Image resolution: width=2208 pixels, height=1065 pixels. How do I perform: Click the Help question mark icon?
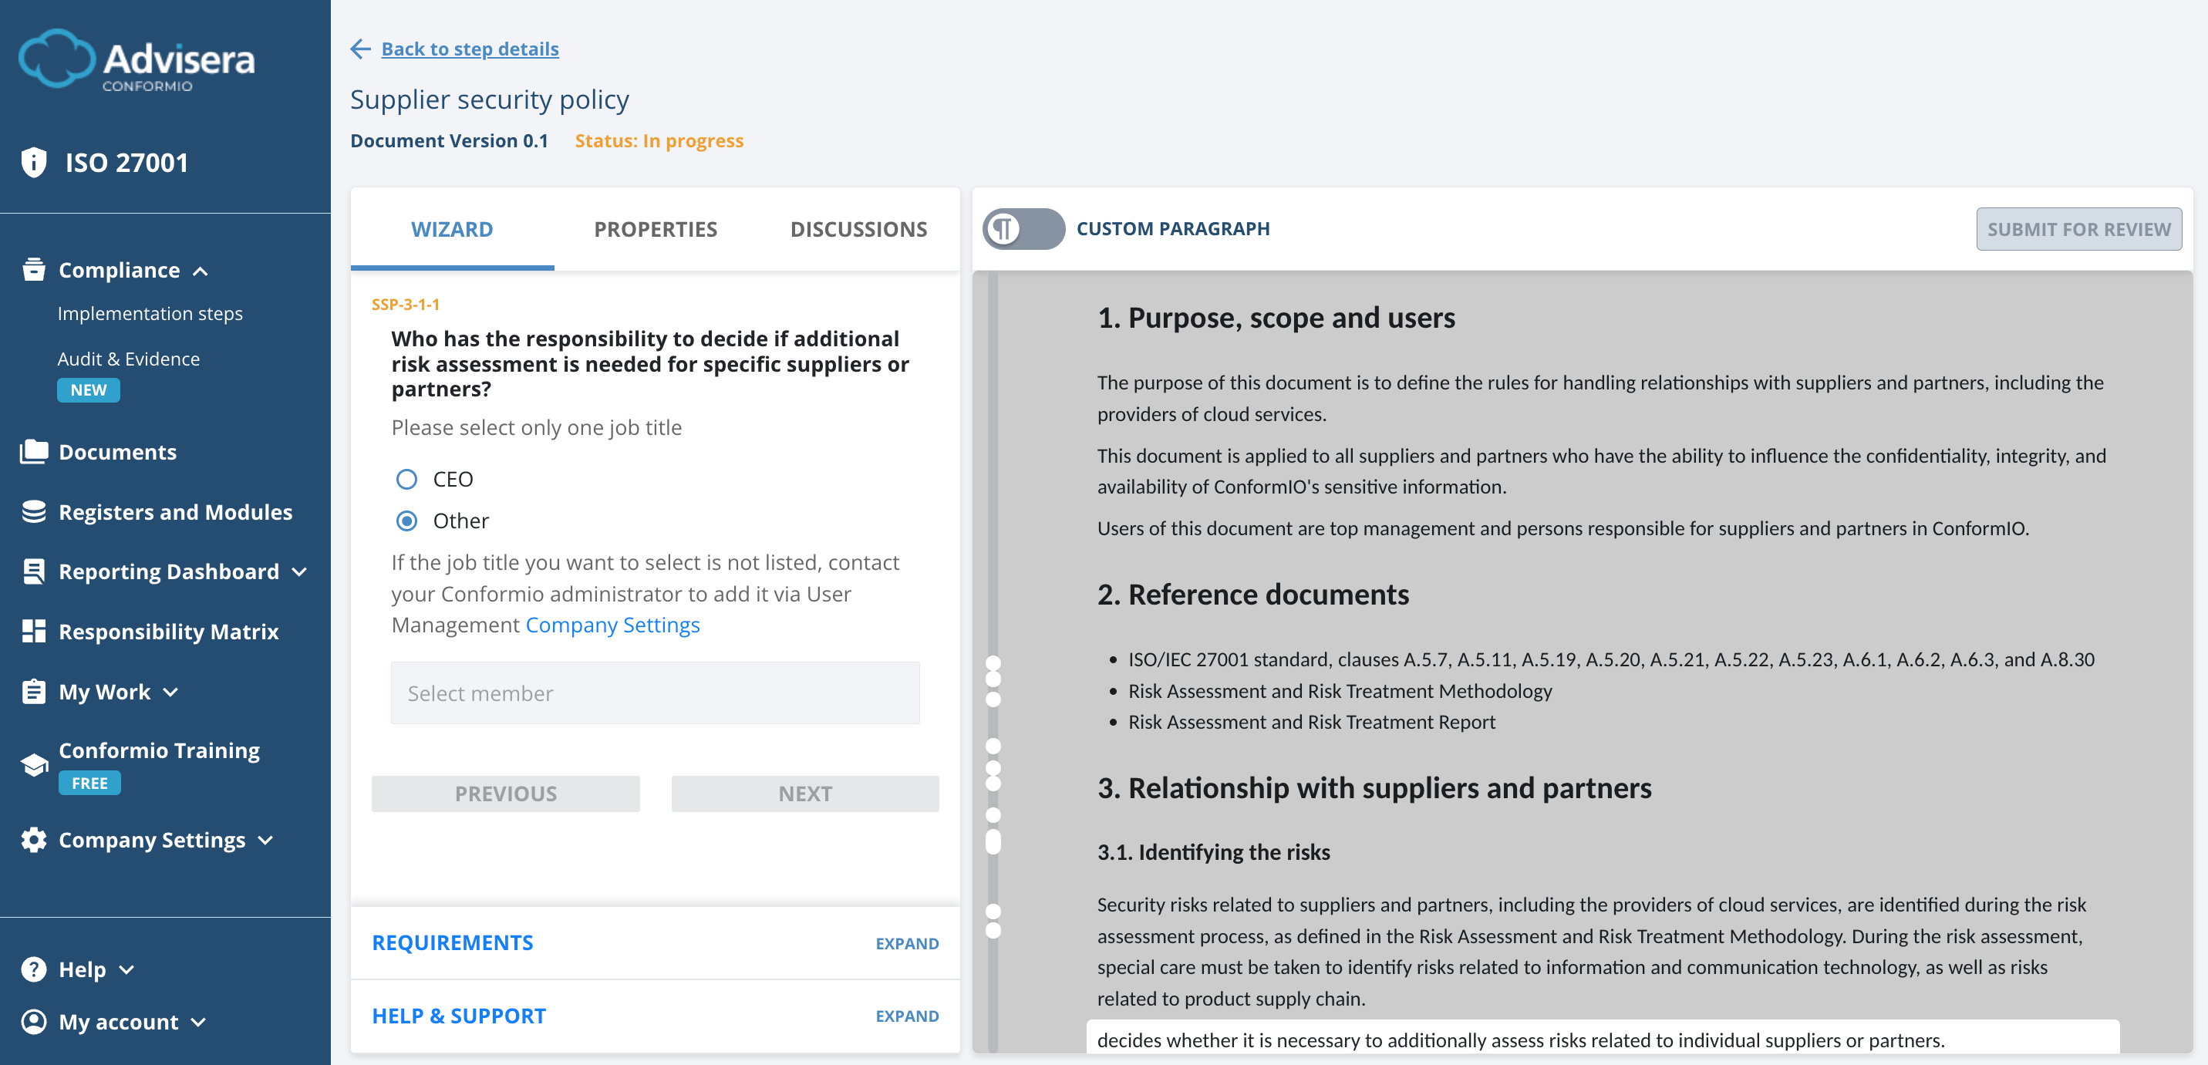(x=33, y=969)
